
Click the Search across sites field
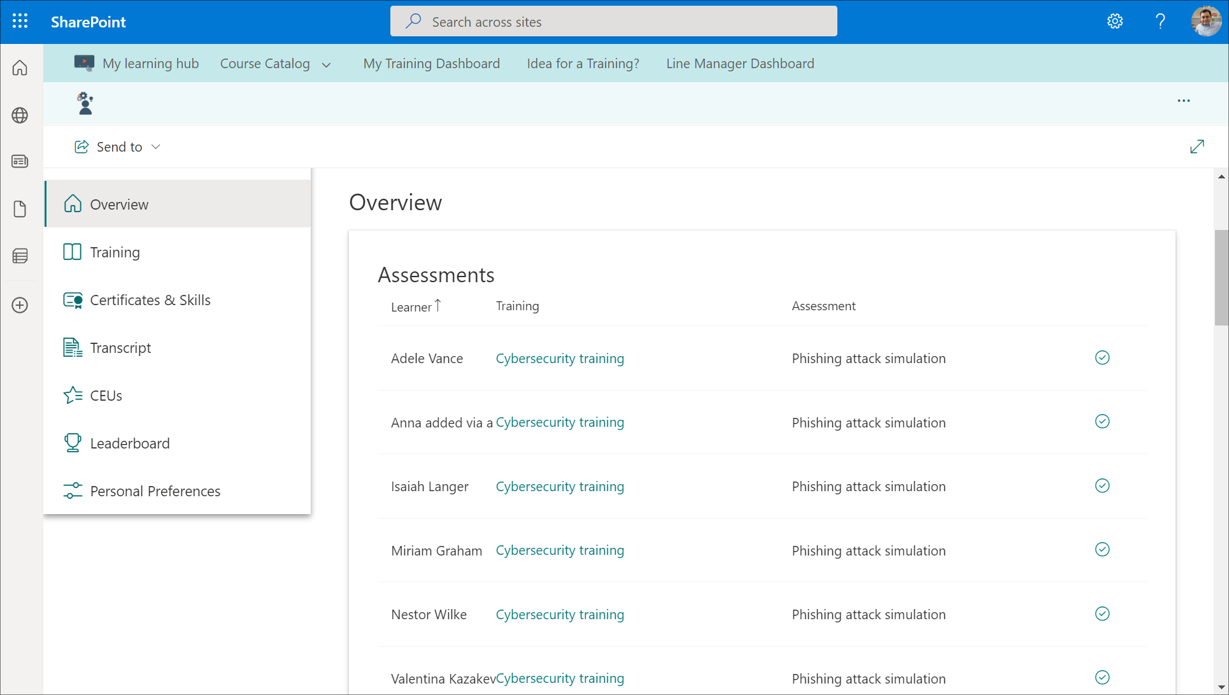click(x=613, y=22)
